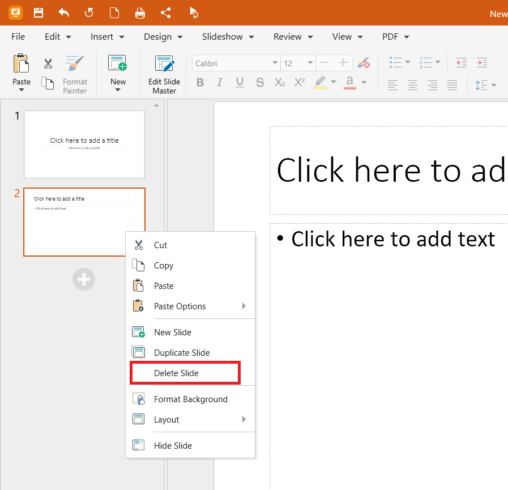This screenshot has width=508, height=490.
Task: Open Edit Slide Master
Action: (164, 75)
